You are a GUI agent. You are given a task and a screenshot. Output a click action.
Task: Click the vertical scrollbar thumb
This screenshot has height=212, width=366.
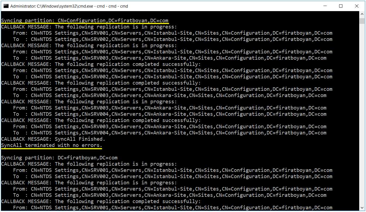[362, 21]
